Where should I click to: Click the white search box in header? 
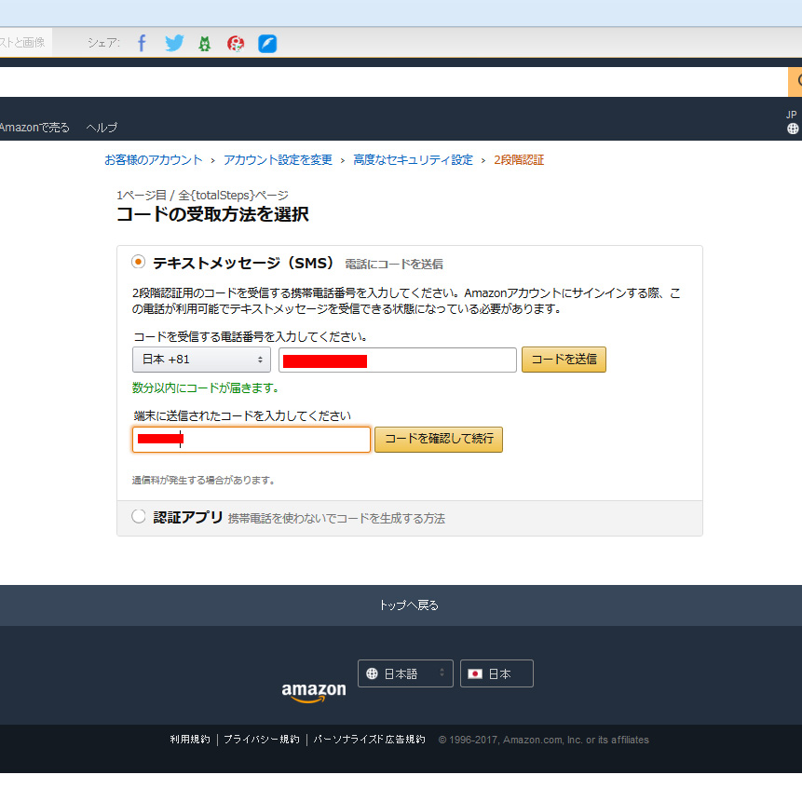pos(394,81)
